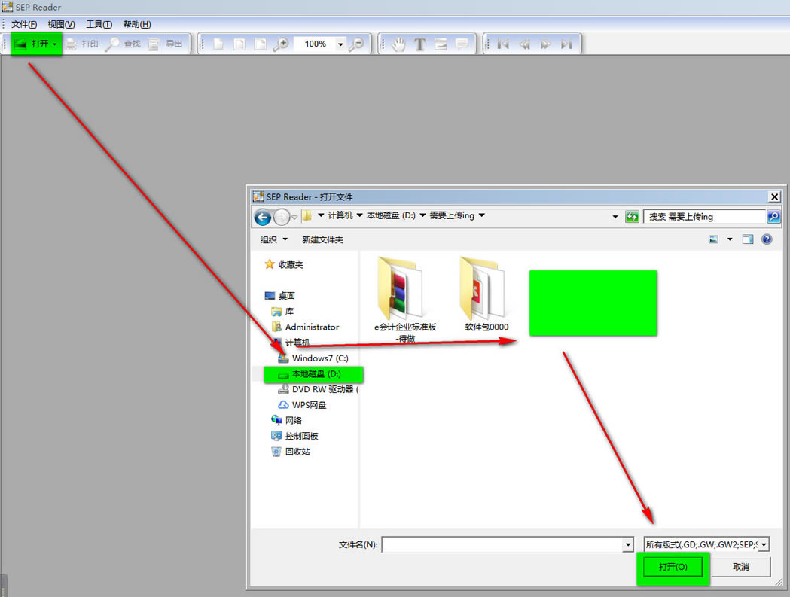Open the 100% zoom level dropdown
The width and height of the screenshot is (790, 597).
[x=340, y=44]
